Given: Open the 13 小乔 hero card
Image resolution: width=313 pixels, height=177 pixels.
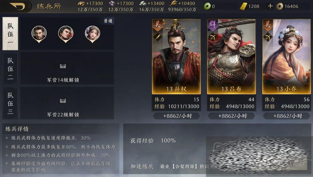Looking at the screenshot, I should (286, 56).
